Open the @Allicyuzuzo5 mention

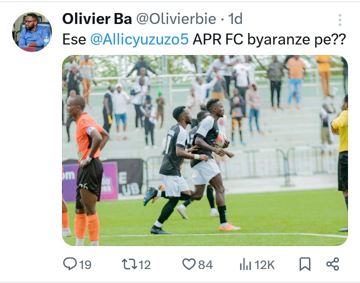point(139,39)
